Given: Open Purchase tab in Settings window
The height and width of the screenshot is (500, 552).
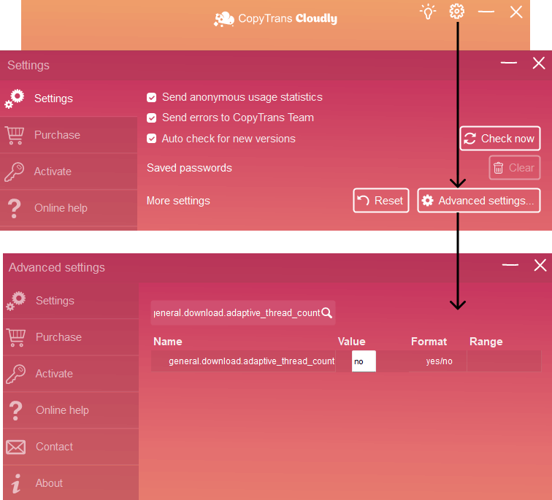Looking at the screenshot, I should [69, 135].
